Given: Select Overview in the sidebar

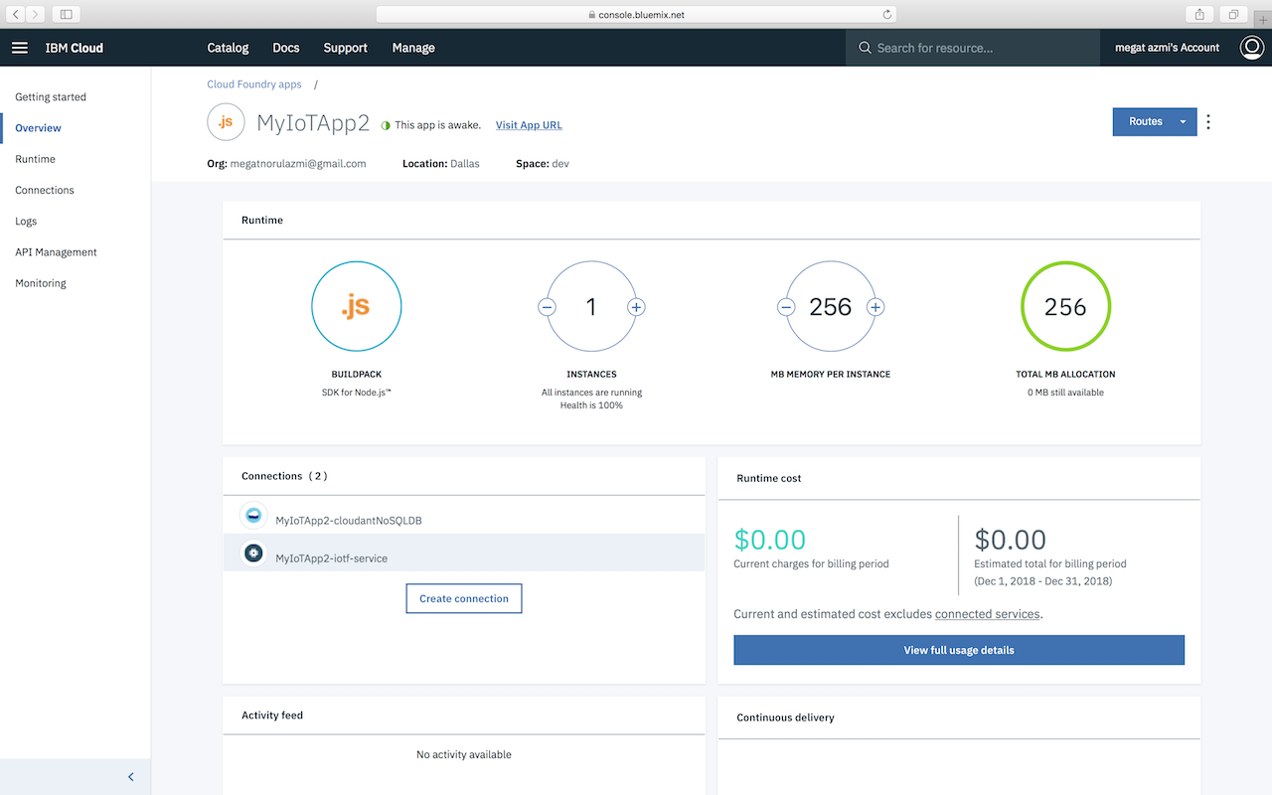Looking at the screenshot, I should [38, 128].
